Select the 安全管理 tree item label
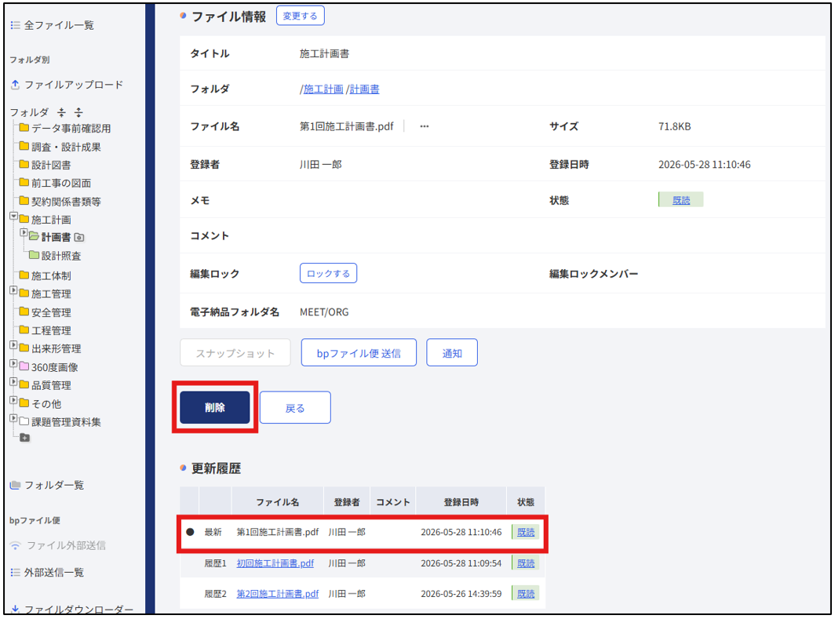The width and height of the screenshot is (835, 619). [x=51, y=312]
